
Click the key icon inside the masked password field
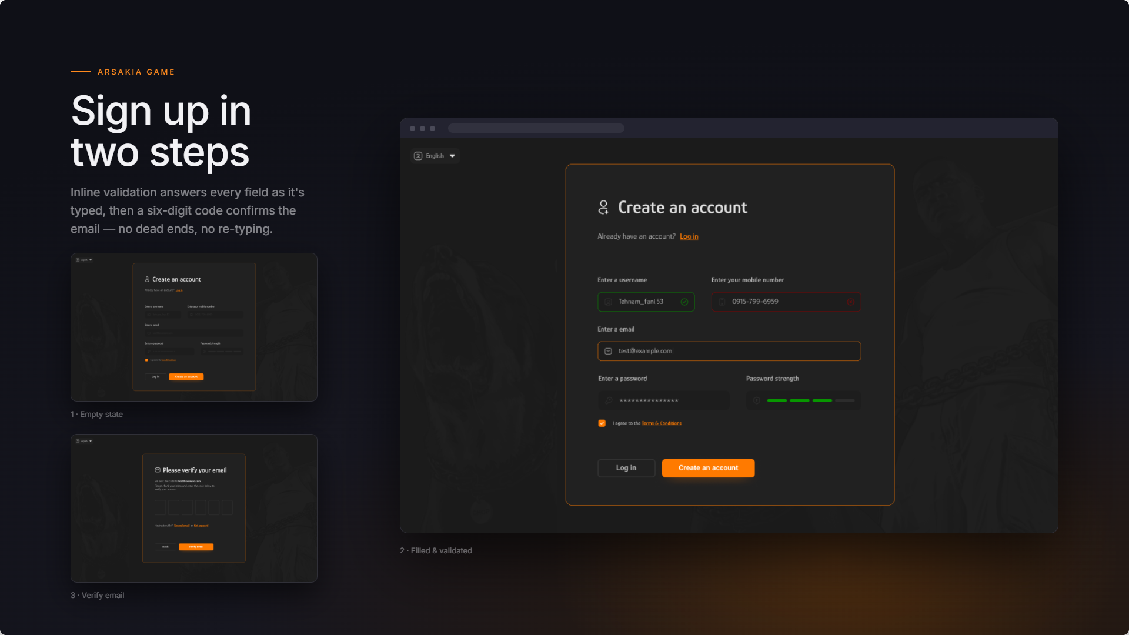point(609,400)
